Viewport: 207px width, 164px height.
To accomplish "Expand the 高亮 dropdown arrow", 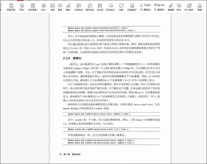I will (71, 10).
